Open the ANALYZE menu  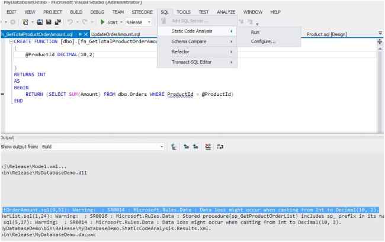click(226, 12)
